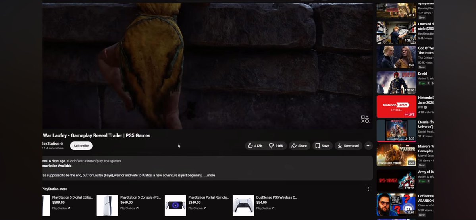Viewport: 476px width, 220px height.
Task: Click the PlayStation channel verified badge
Action: [62, 143]
